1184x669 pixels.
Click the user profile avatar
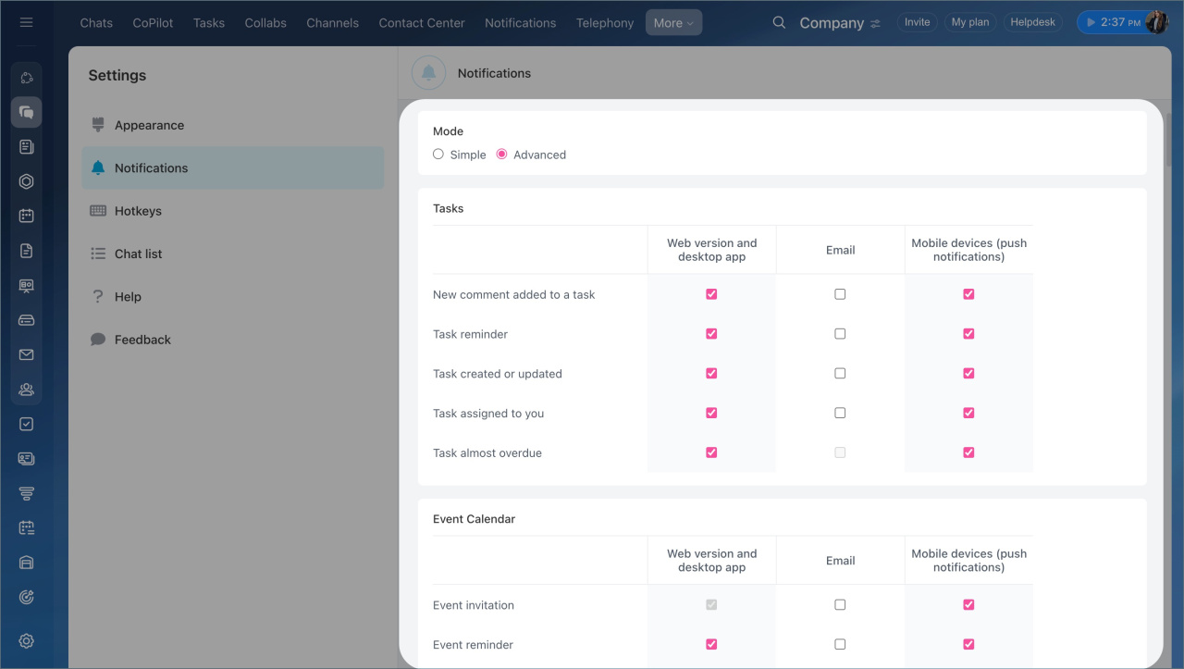pos(1156,22)
